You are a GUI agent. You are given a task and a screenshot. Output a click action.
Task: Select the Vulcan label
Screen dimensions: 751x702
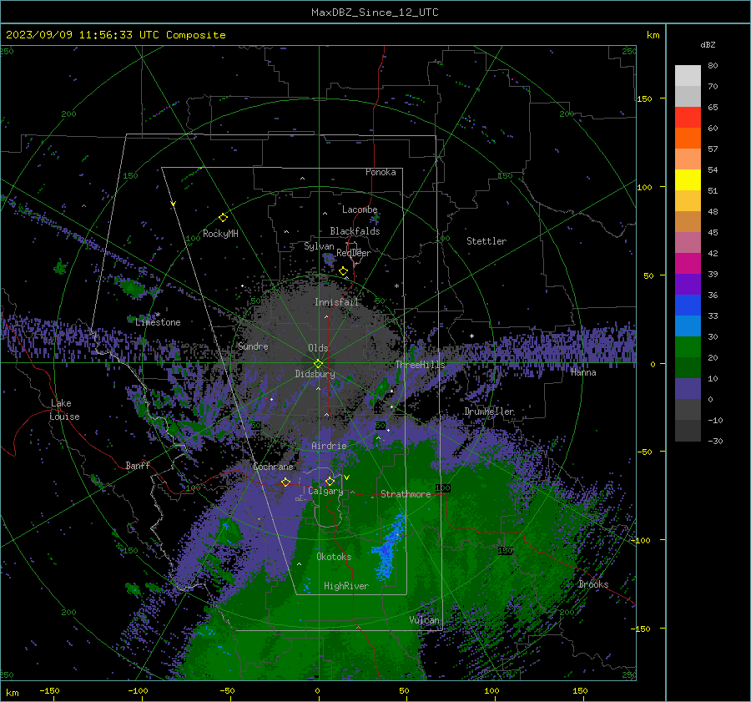coord(424,620)
